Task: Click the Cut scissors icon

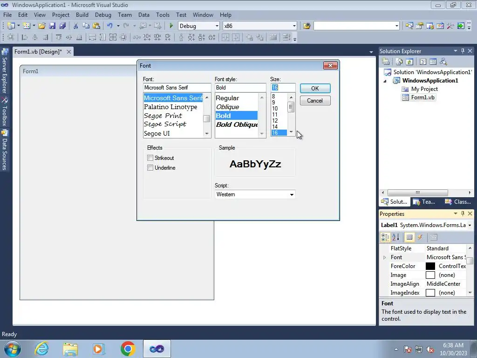Action: (x=75, y=26)
